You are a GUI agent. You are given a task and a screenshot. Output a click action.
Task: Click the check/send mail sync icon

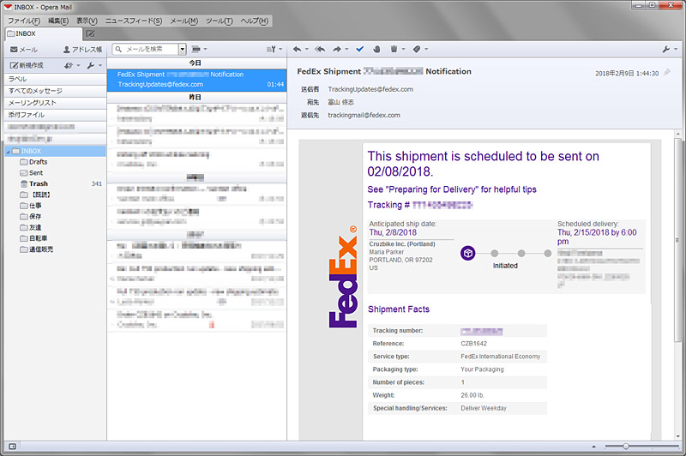[69, 65]
